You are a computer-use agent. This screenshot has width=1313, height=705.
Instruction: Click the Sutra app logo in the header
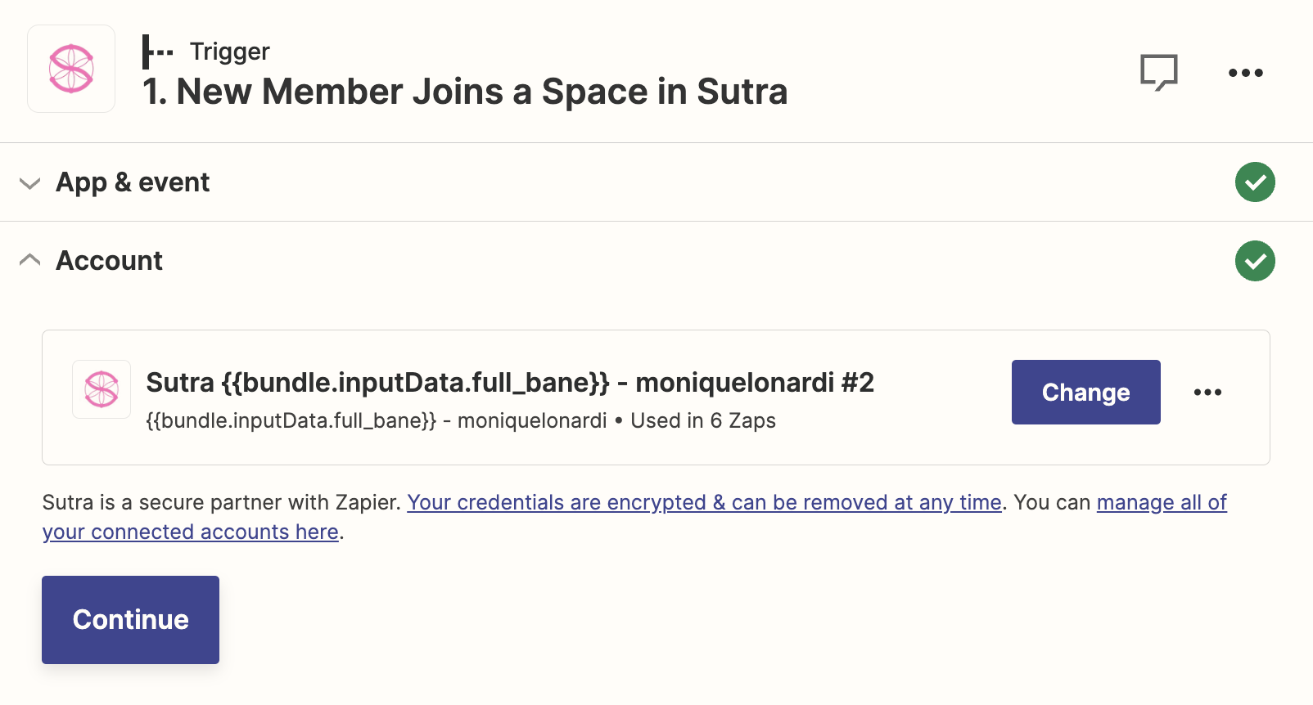click(71, 69)
